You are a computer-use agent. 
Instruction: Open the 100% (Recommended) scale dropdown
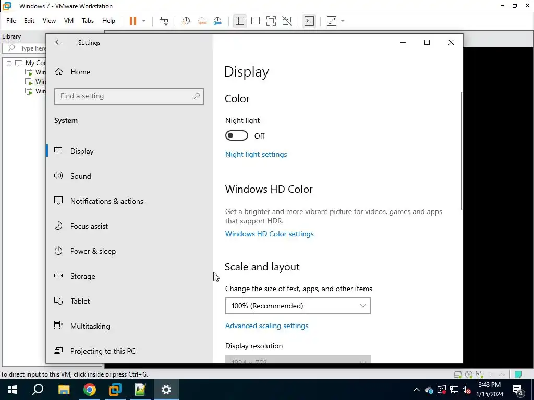[x=298, y=306]
